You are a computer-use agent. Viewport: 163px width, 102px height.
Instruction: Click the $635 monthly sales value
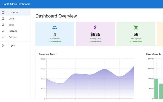coord(95,35)
